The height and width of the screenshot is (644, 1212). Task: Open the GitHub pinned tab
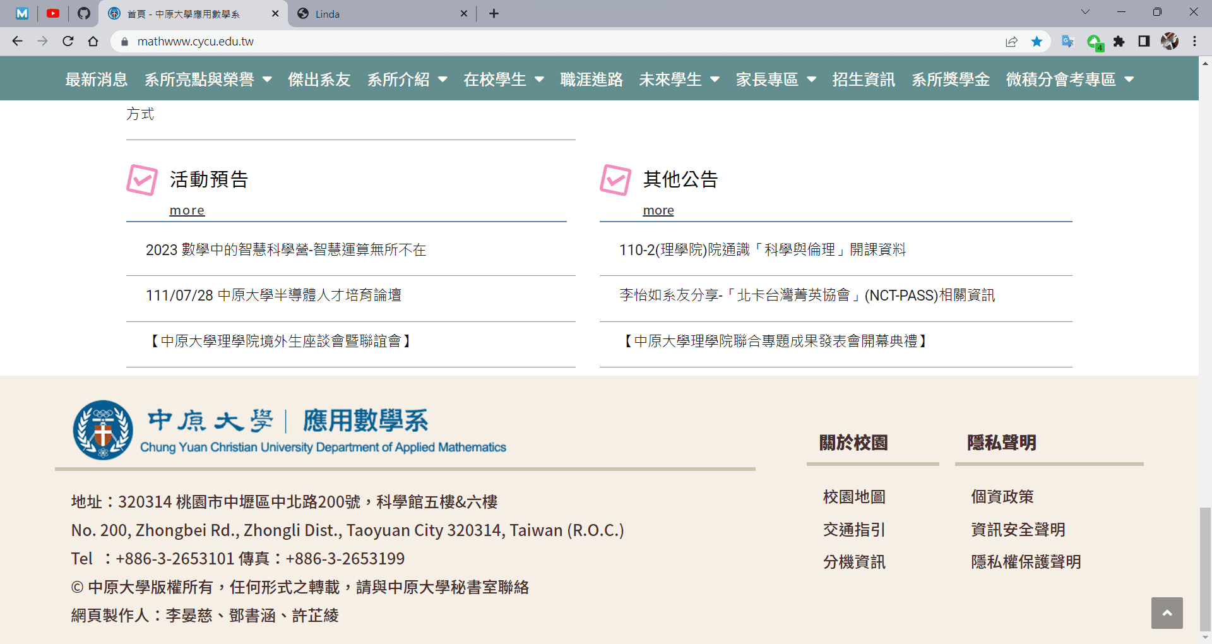tap(84, 13)
